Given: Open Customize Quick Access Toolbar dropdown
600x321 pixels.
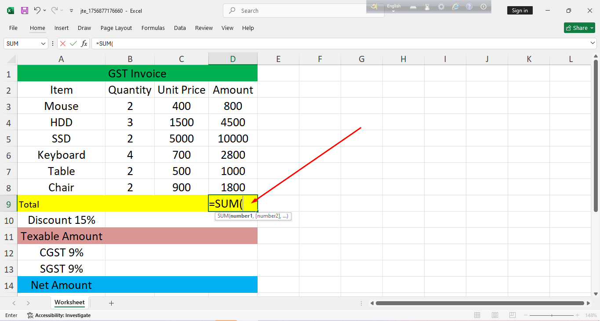Looking at the screenshot, I should pos(72,11).
